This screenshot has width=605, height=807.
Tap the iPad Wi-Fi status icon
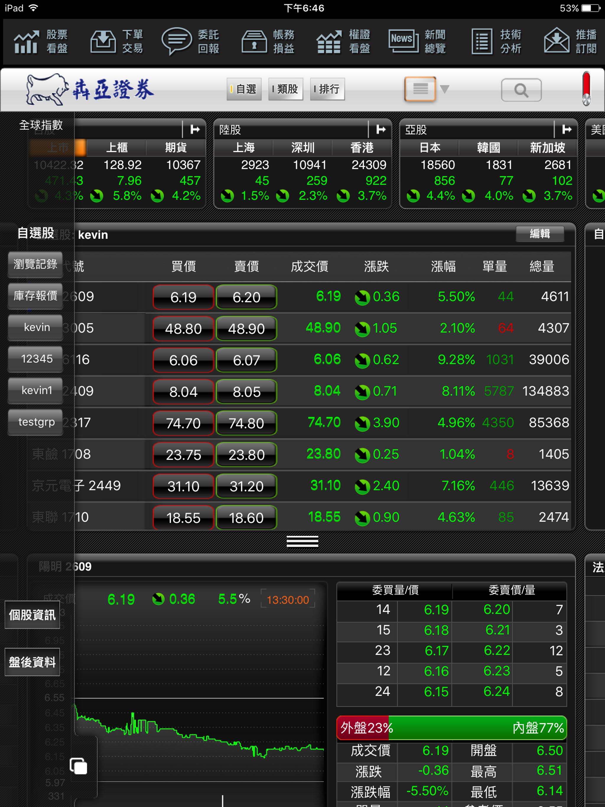click(34, 8)
